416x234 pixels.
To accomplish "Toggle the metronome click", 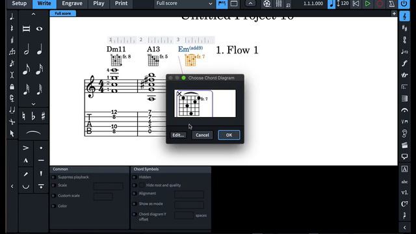I will point(391,4).
